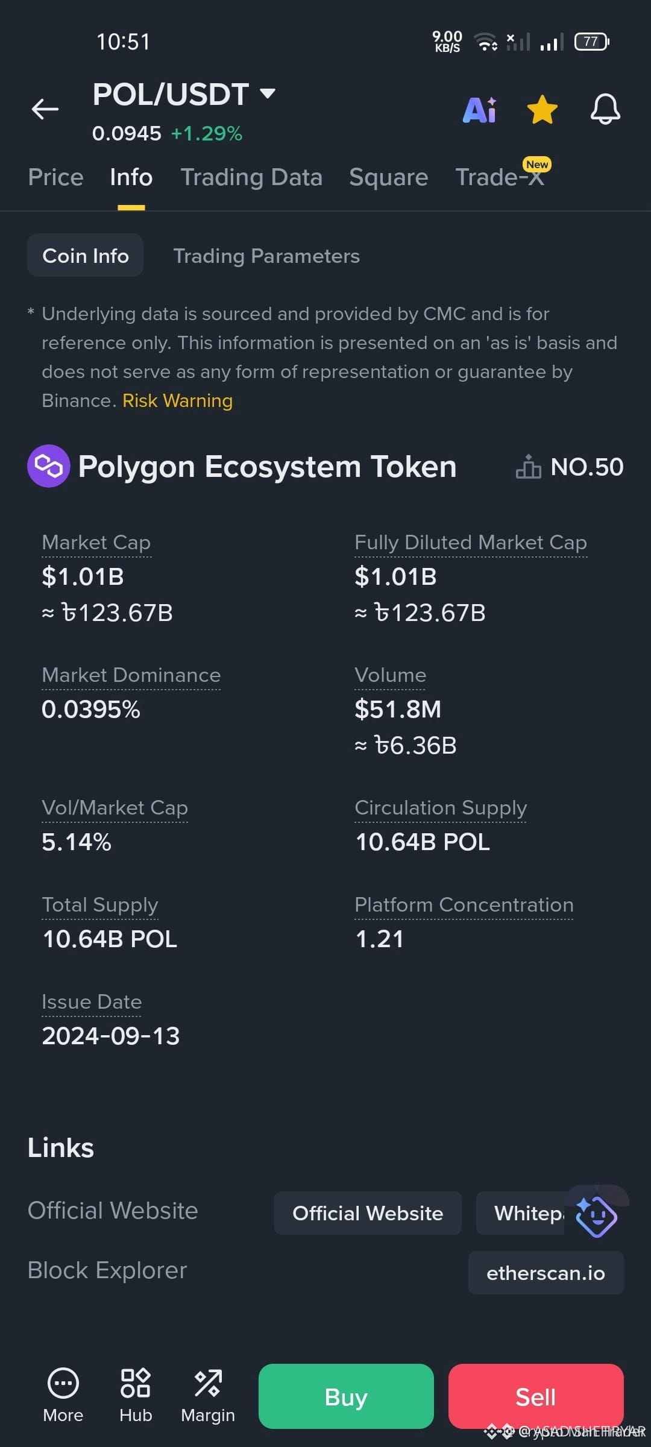Tap the NO.50 ranking icon
The image size is (651, 1447).
528,467
